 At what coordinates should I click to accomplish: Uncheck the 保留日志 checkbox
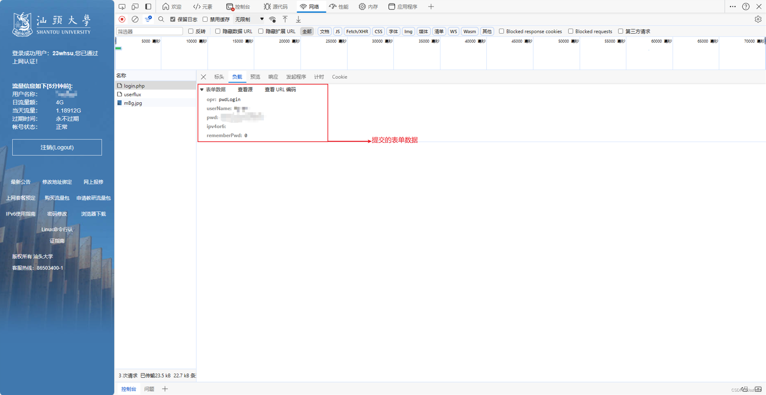click(x=173, y=19)
